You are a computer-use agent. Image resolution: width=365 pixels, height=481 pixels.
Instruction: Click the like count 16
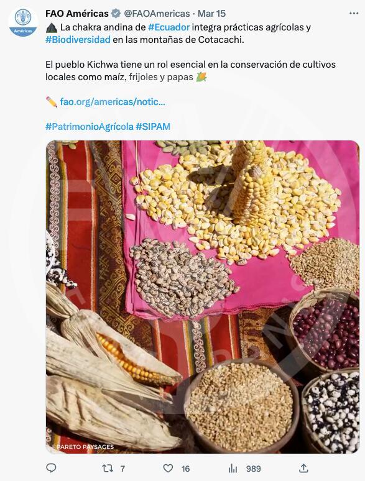[185, 469]
